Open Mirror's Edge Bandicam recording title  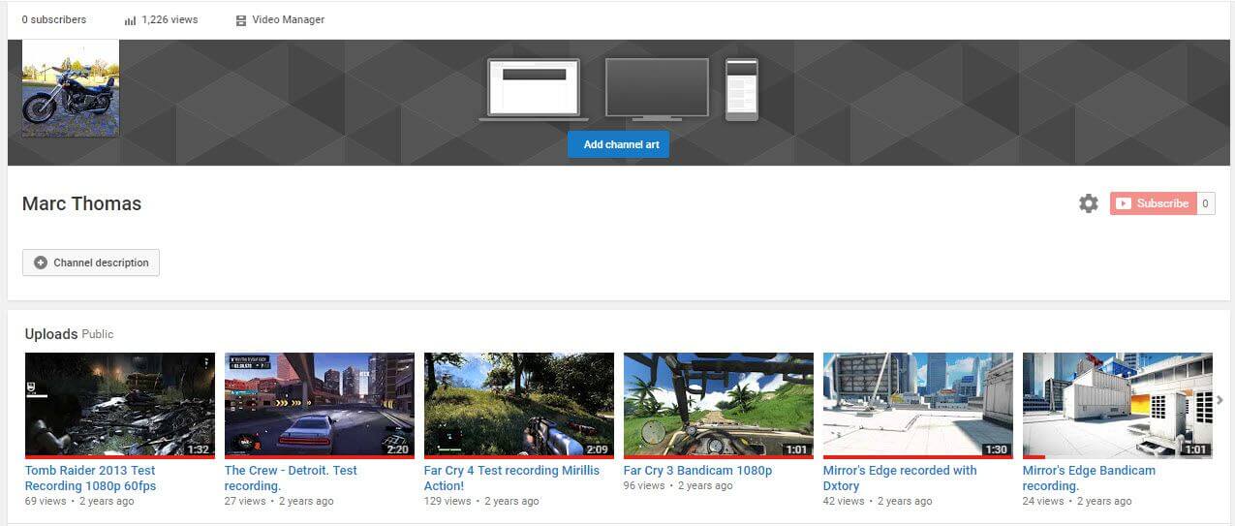pyautogui.click(x=1089, y=479)
